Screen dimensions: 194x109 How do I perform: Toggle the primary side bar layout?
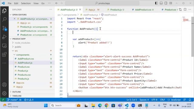coord(156,3)
